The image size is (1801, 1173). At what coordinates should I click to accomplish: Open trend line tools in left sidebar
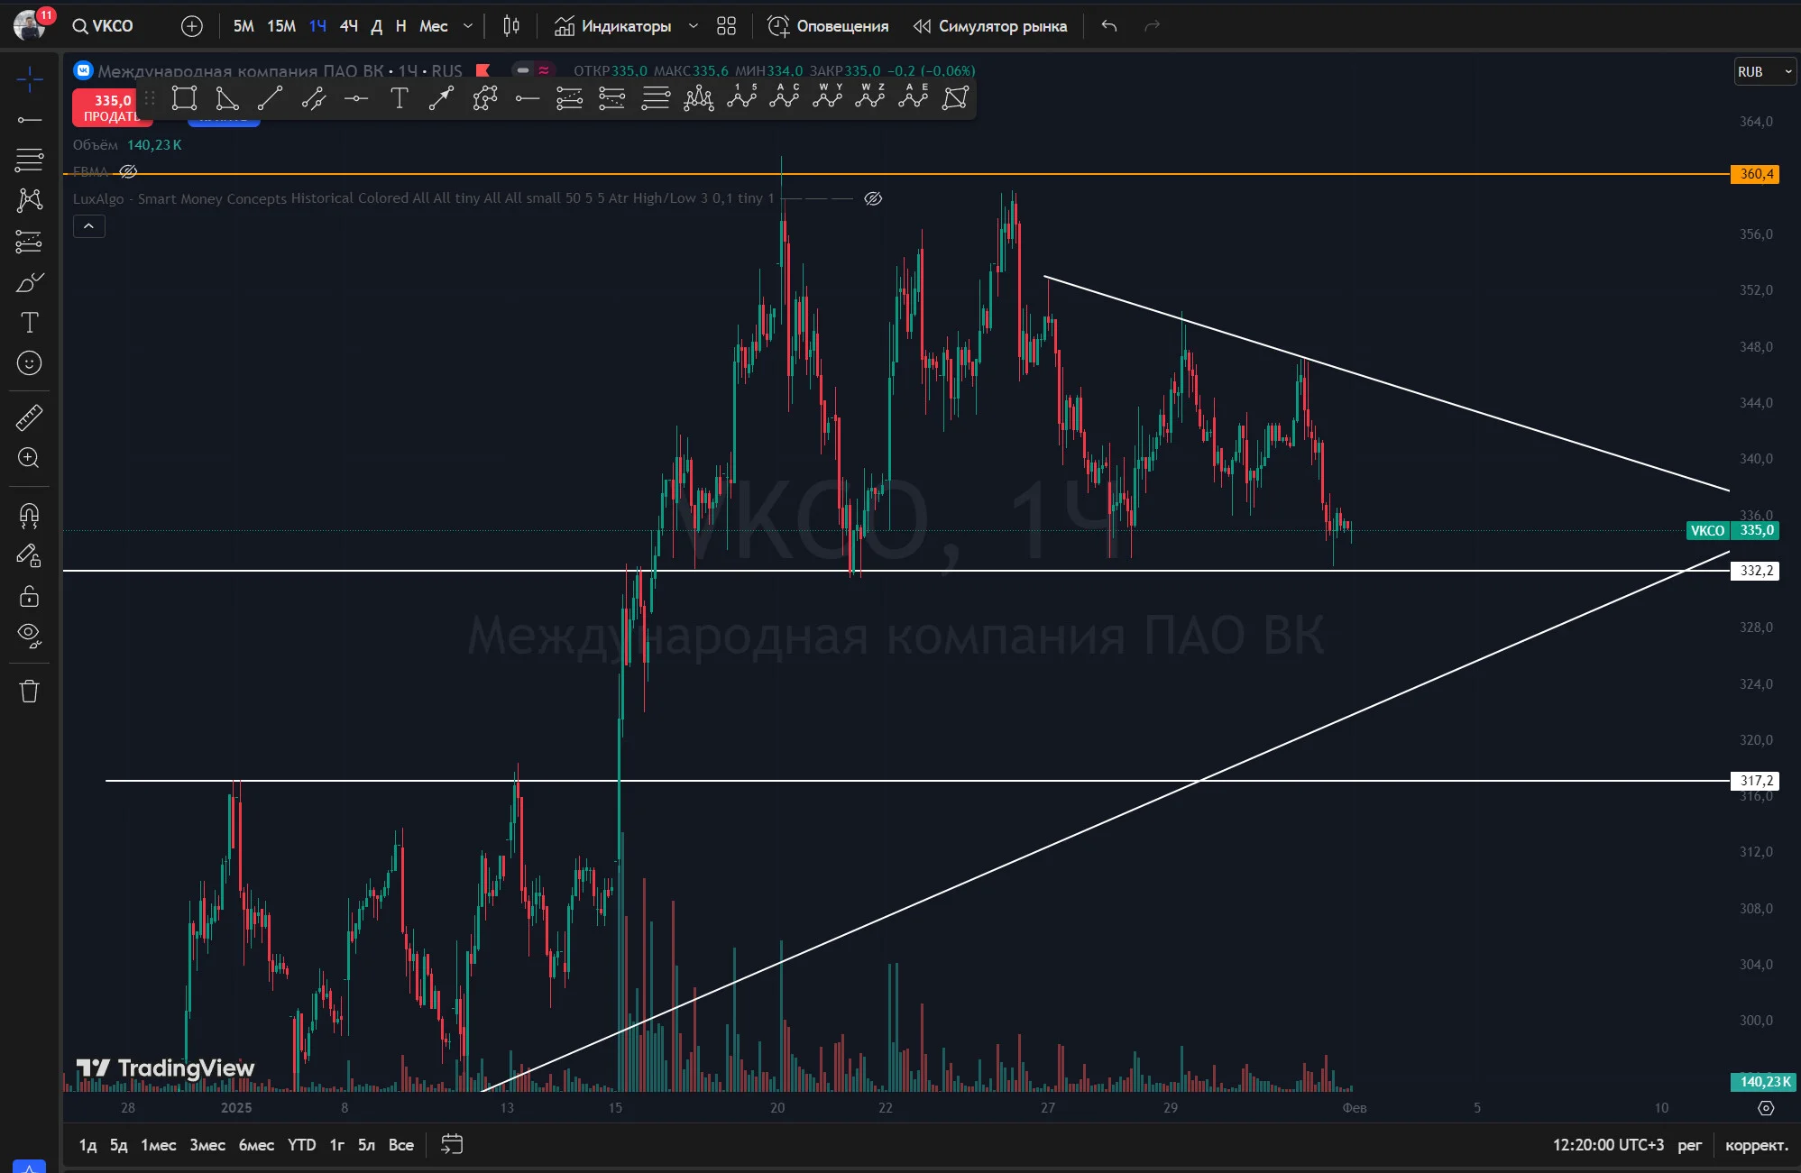pyautogui.click(x=30, y=120)
